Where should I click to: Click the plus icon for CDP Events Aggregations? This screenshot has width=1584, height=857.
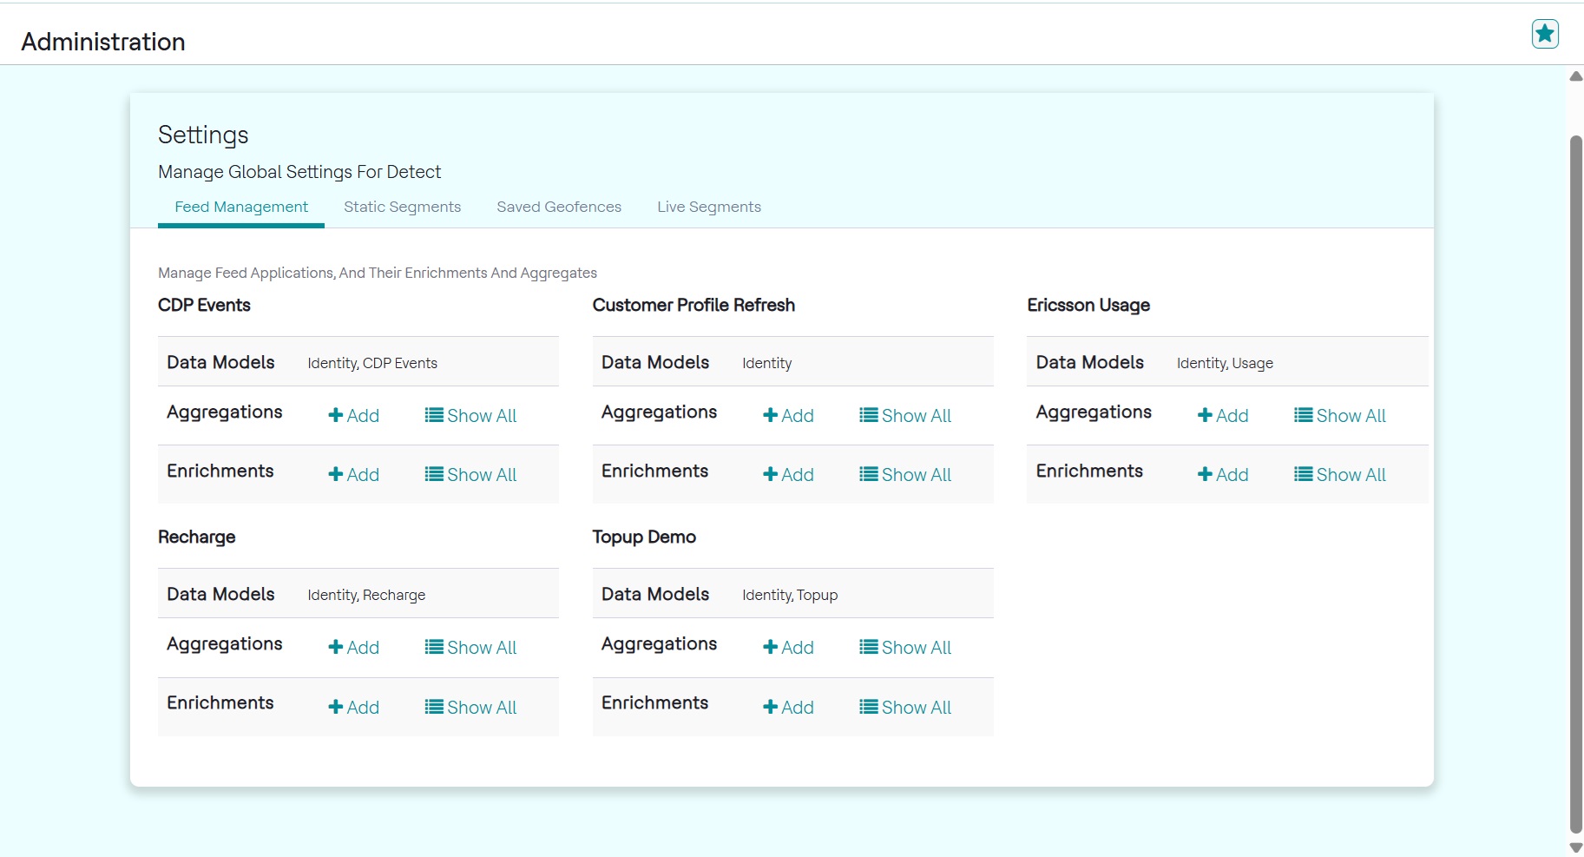[x=335, y=416]
